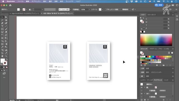Pick a color from the CMYK spectrum
This screenshot has height=101, width=179.
coord(156,40)
